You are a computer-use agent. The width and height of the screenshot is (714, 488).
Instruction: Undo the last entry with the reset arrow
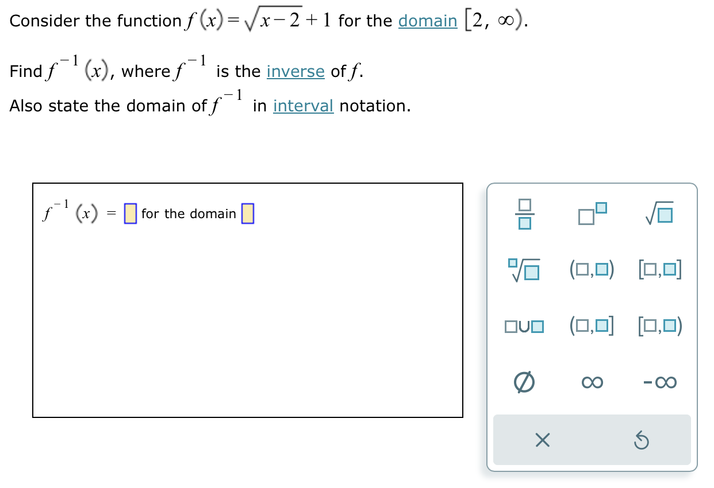[x=642, y=441]
